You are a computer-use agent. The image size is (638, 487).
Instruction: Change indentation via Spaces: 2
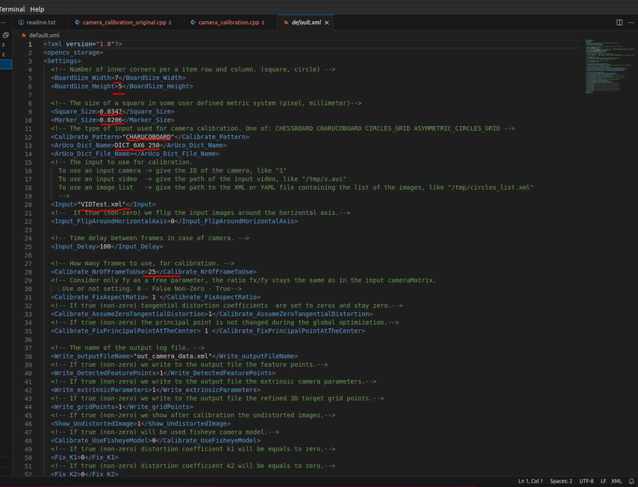click(x=561, y=481)
